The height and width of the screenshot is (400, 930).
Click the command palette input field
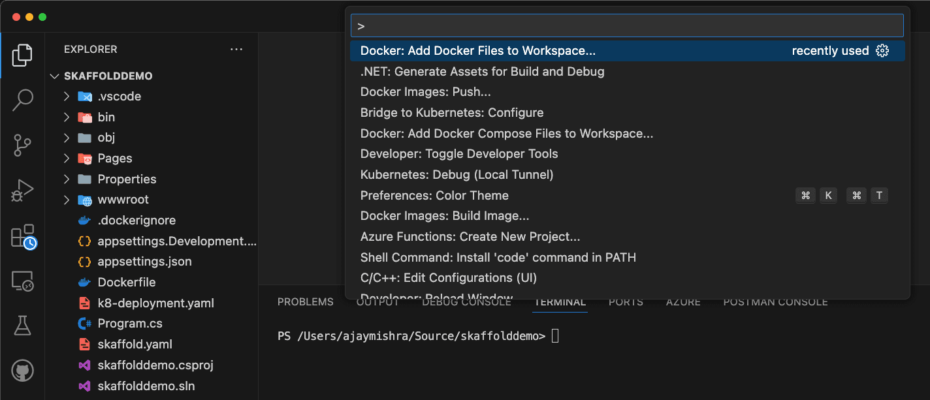(x=627, y=25)
